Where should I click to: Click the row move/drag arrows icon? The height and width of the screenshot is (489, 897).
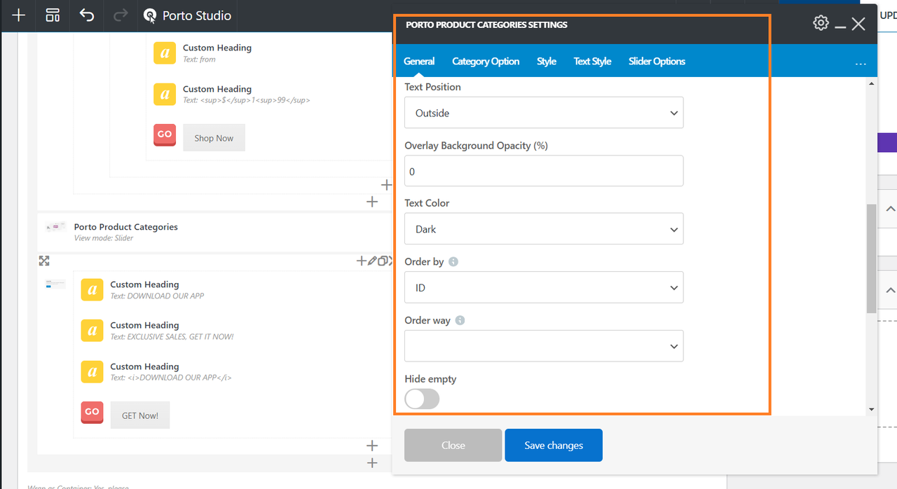click(x=44, y=261)
